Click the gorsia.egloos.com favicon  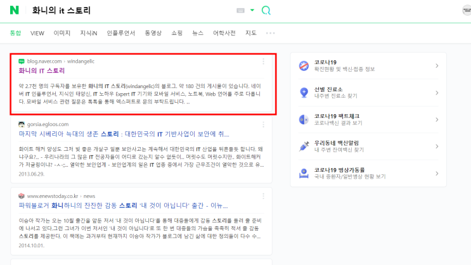pos(22,124)
